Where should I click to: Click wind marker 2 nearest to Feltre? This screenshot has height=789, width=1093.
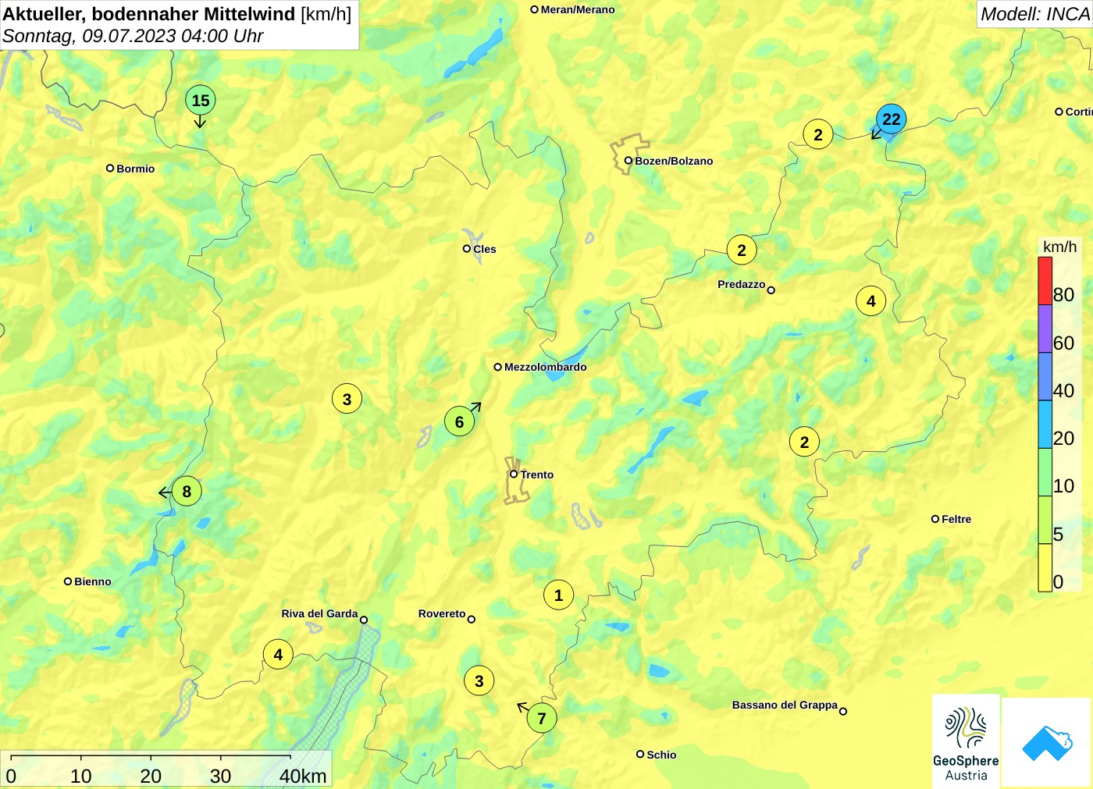click(805, 442)
